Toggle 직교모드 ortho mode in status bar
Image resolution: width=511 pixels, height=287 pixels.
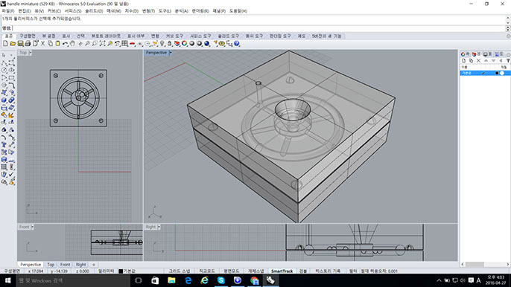tap(207, 271)
